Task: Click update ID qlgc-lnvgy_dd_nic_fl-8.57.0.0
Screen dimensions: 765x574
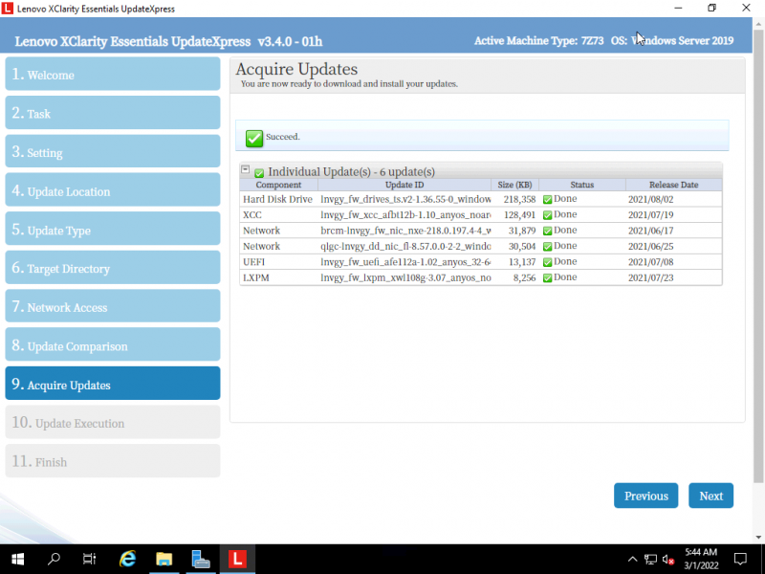Action: click(405, 246)
